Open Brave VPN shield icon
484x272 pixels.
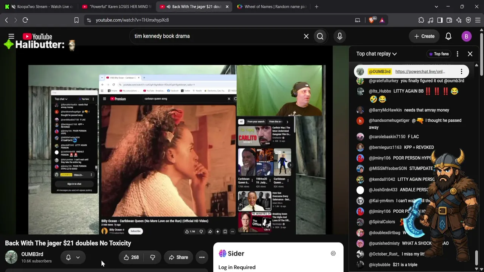[468, 20]
